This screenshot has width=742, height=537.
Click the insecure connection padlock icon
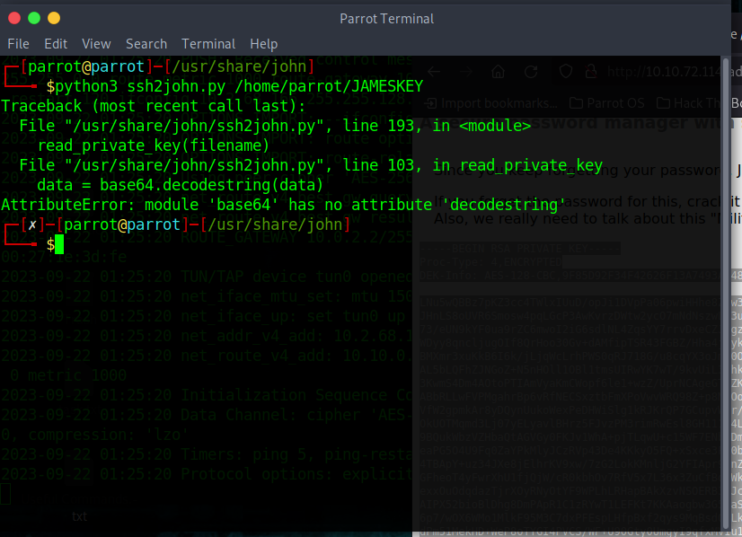tap(590, 72)
